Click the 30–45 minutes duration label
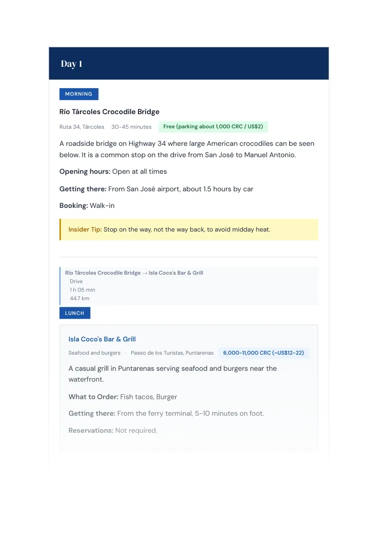378x536 pixels. (x=131, y=127)
